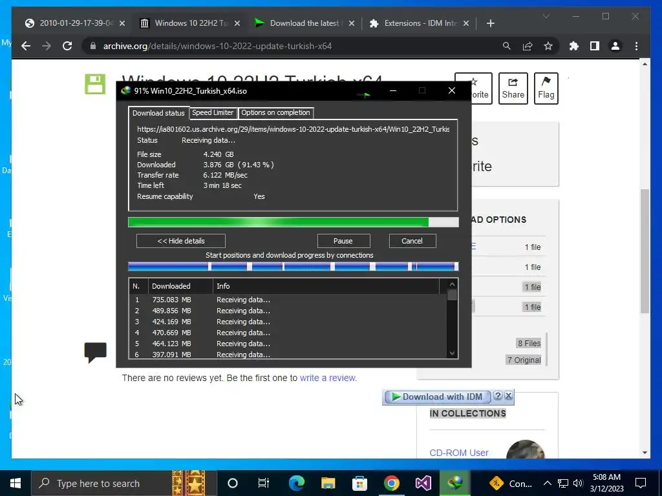662x496 pixels.
Task: Select the Download status tab
Action: pyautogui.click(x=158, y=113)
